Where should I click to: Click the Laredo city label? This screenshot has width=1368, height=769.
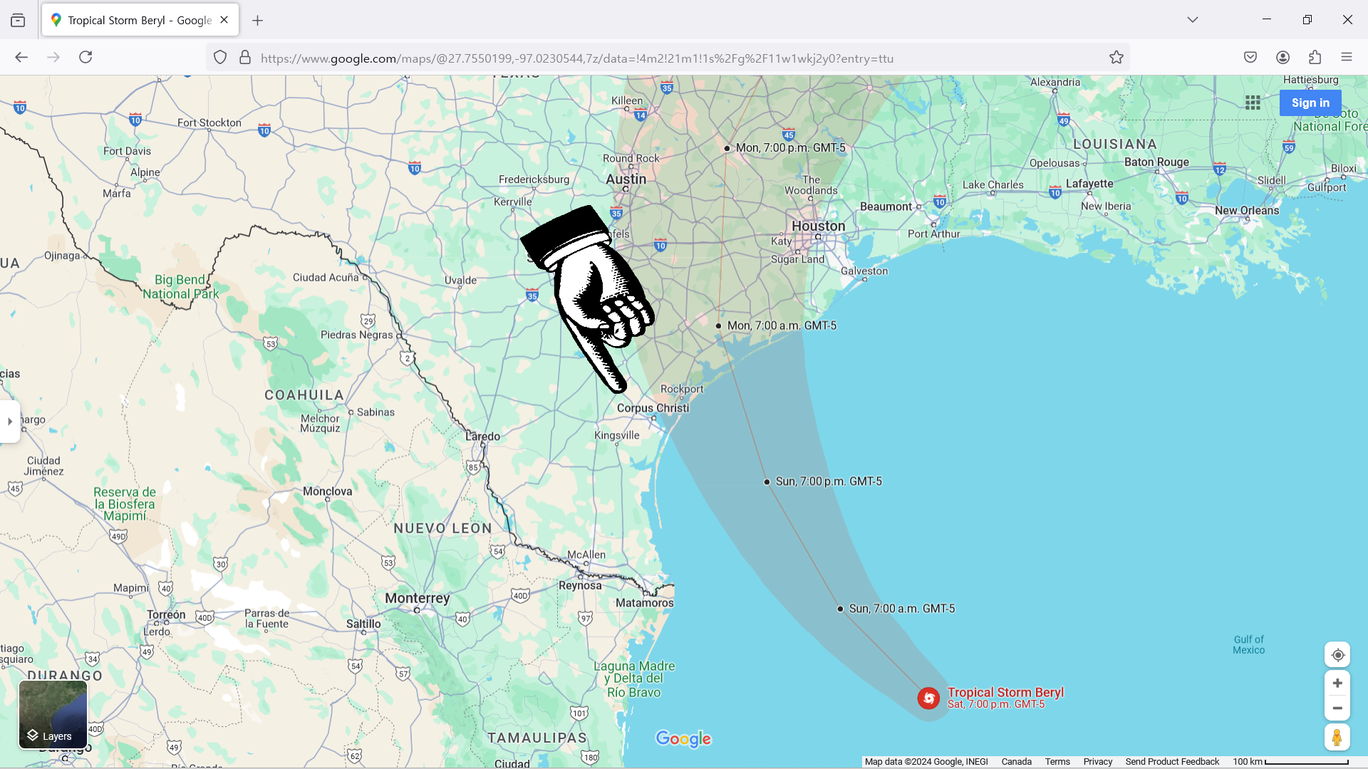click(x=483, y=436)
